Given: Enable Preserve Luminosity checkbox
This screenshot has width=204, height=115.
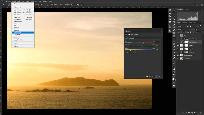Looking at the screenshot, I should point(126,53).
